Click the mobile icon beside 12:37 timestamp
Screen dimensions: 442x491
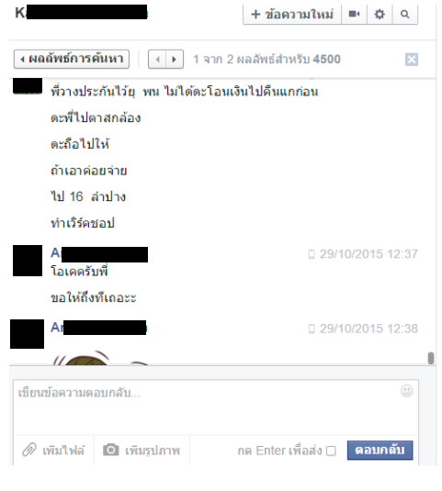[312, 254]
